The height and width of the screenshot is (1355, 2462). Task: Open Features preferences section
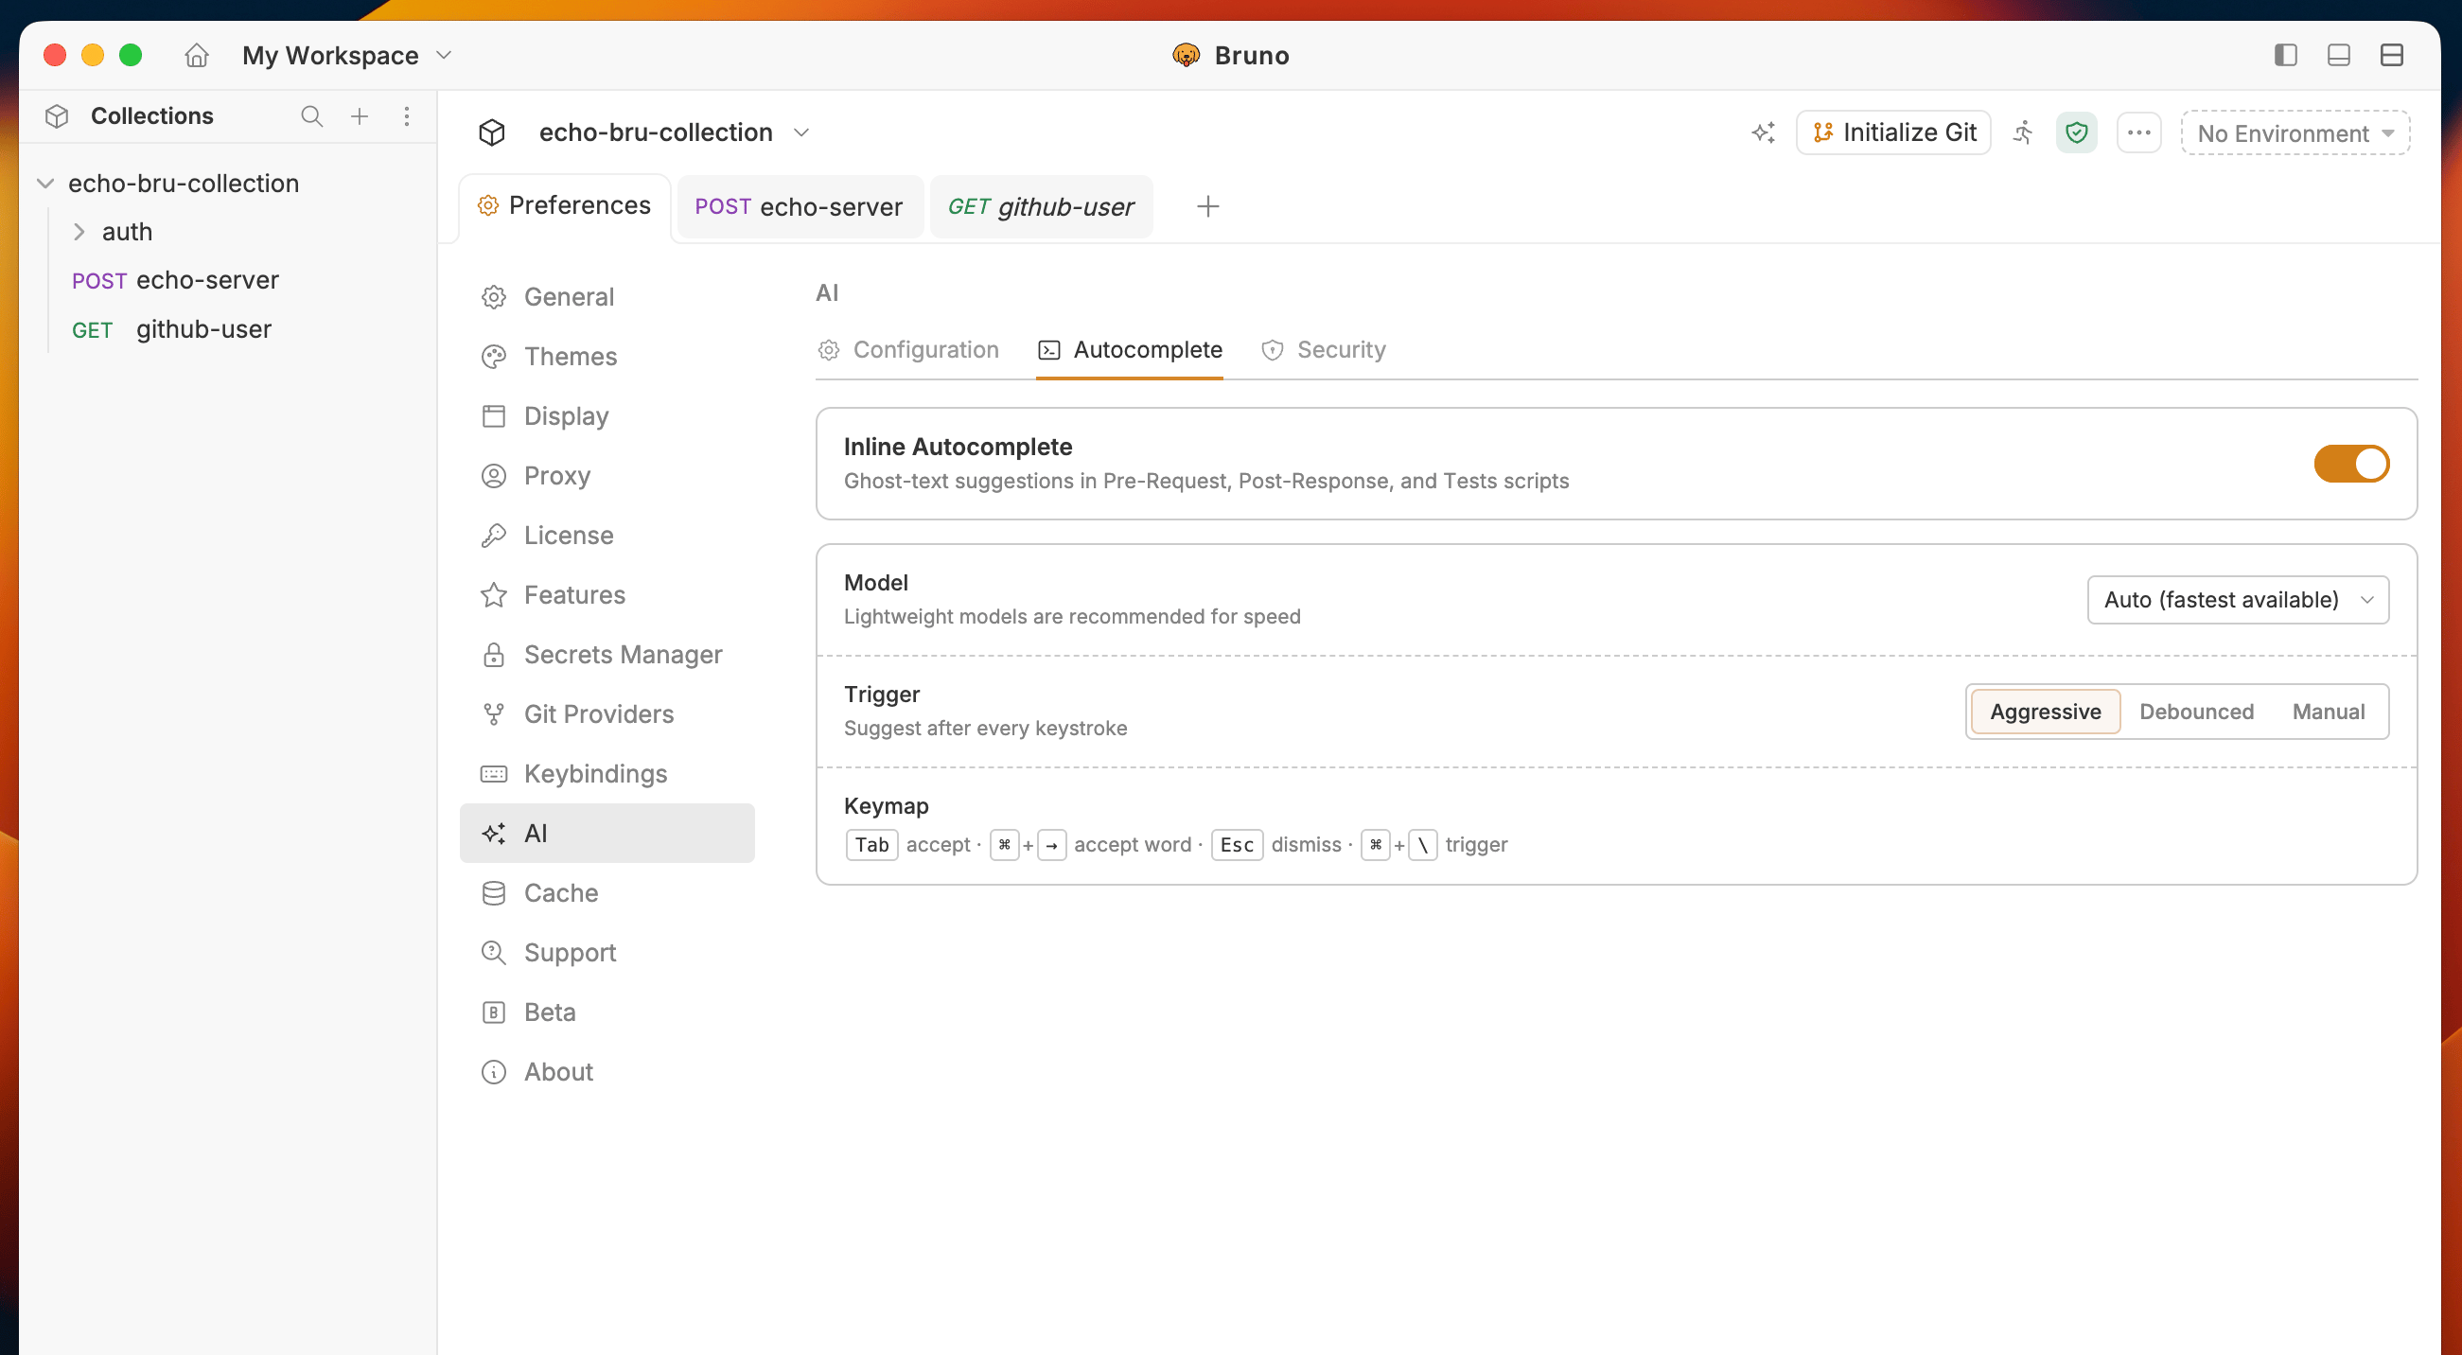(607, 595)
